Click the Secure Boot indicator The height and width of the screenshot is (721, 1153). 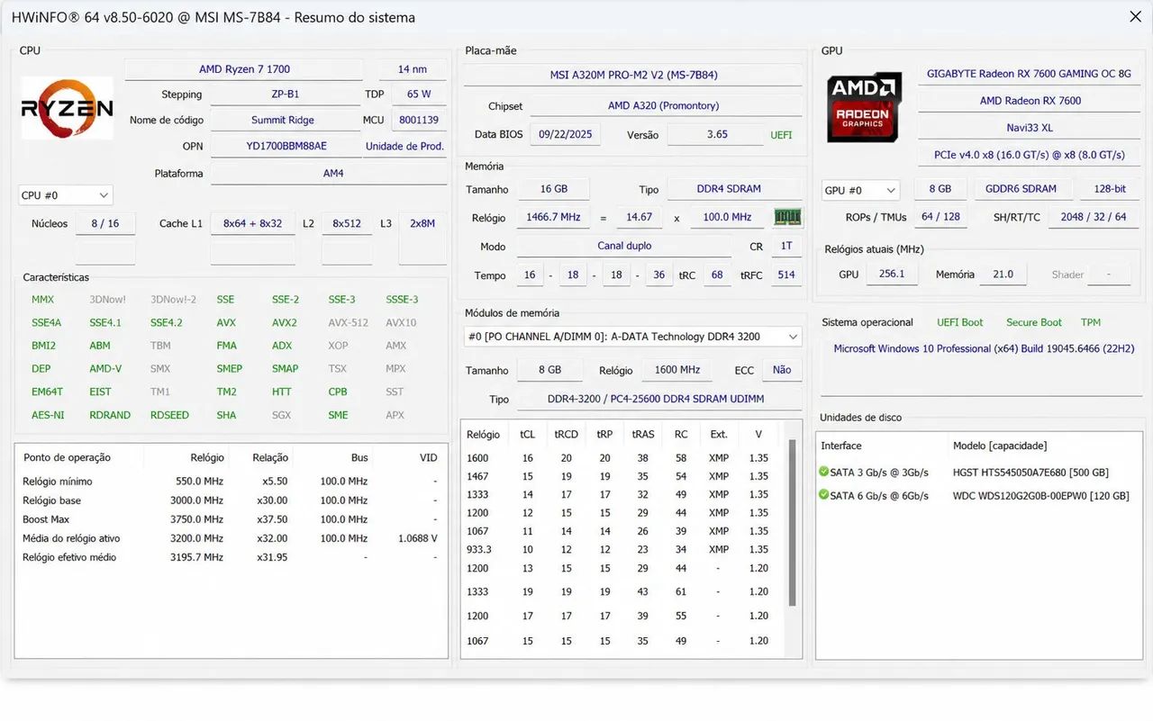[1033, 322]
